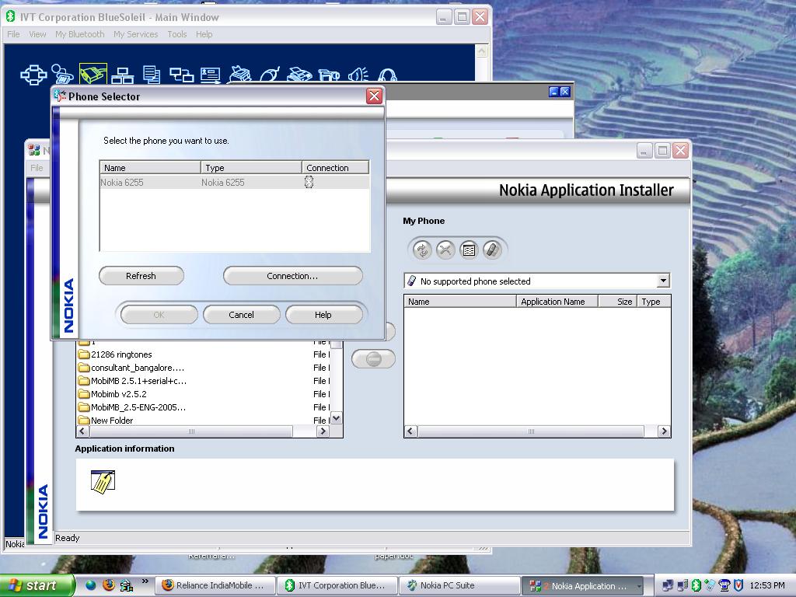Click the Bluetooth connection icon for Nokia 6255
796x597 pixels.
309,182
